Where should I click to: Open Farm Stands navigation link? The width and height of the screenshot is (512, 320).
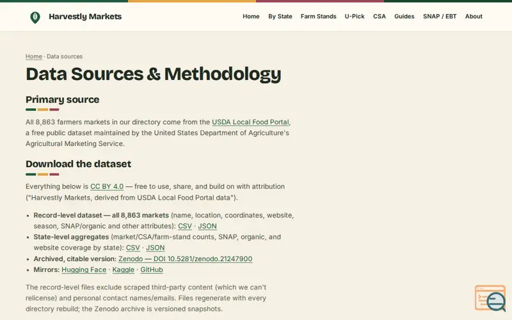(318, 17)
